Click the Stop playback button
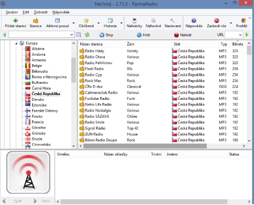 click(106, 35)
